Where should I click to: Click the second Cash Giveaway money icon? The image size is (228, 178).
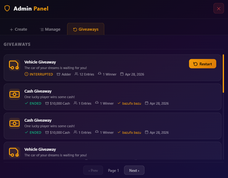click(x=15, y=124)
